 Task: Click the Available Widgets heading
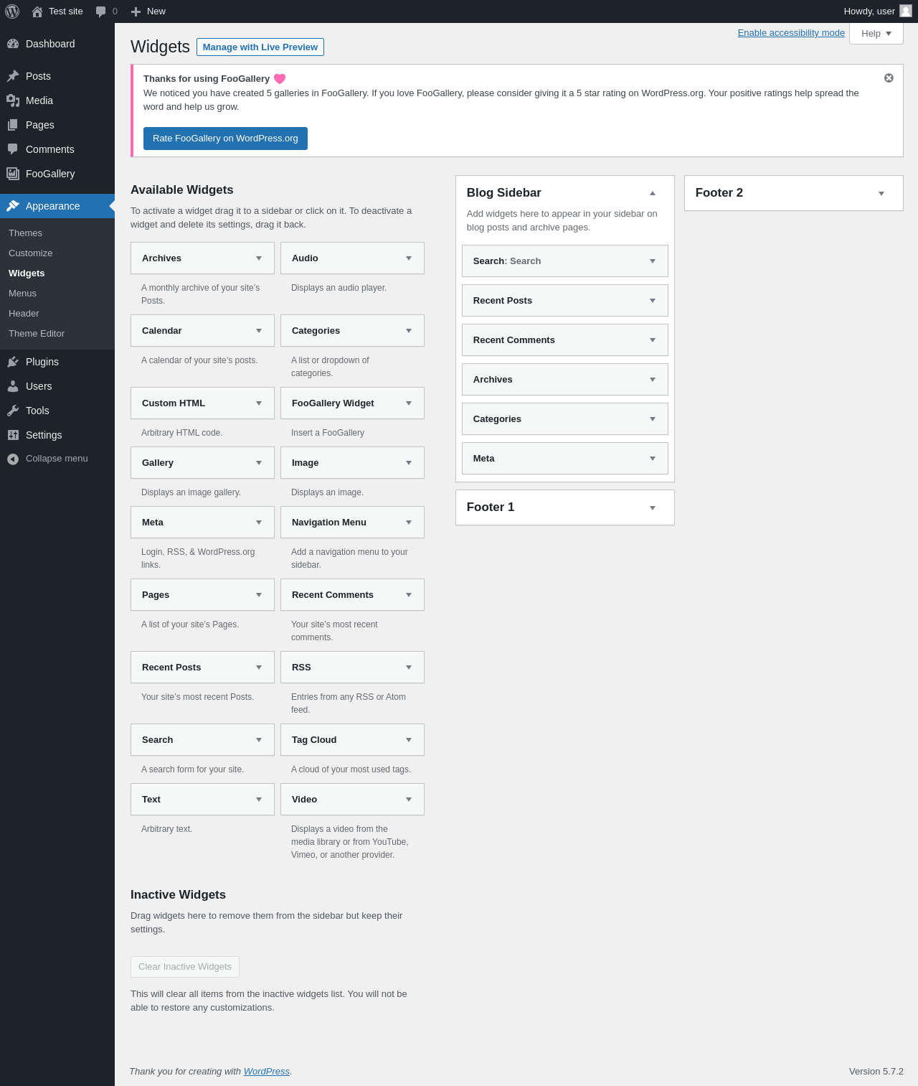pyautogui.click(x=182, y=190)
